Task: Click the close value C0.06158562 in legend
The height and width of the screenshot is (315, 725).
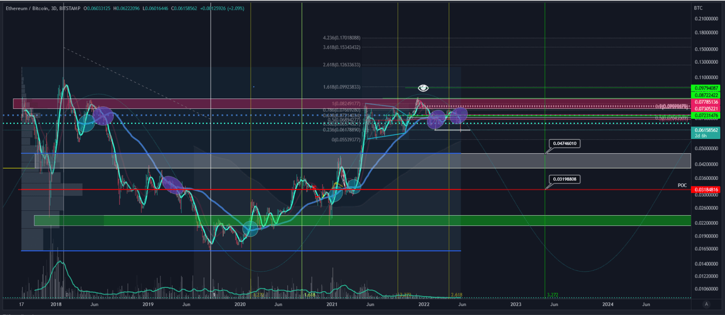Action: [184, 8]
